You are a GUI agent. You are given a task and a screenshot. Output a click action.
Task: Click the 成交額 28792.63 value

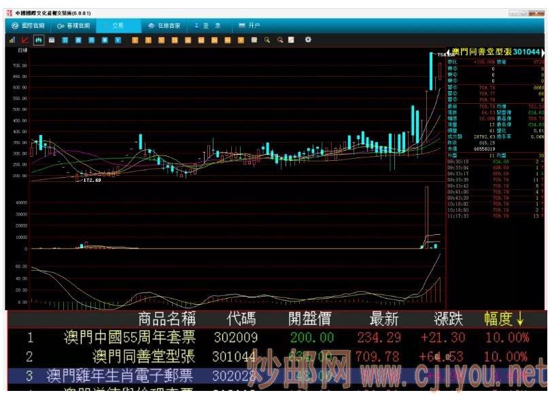(485, 136)
